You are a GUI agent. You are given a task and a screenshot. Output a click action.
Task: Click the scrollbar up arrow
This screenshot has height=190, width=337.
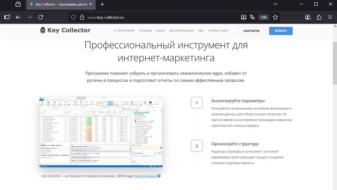coord(335,26)
